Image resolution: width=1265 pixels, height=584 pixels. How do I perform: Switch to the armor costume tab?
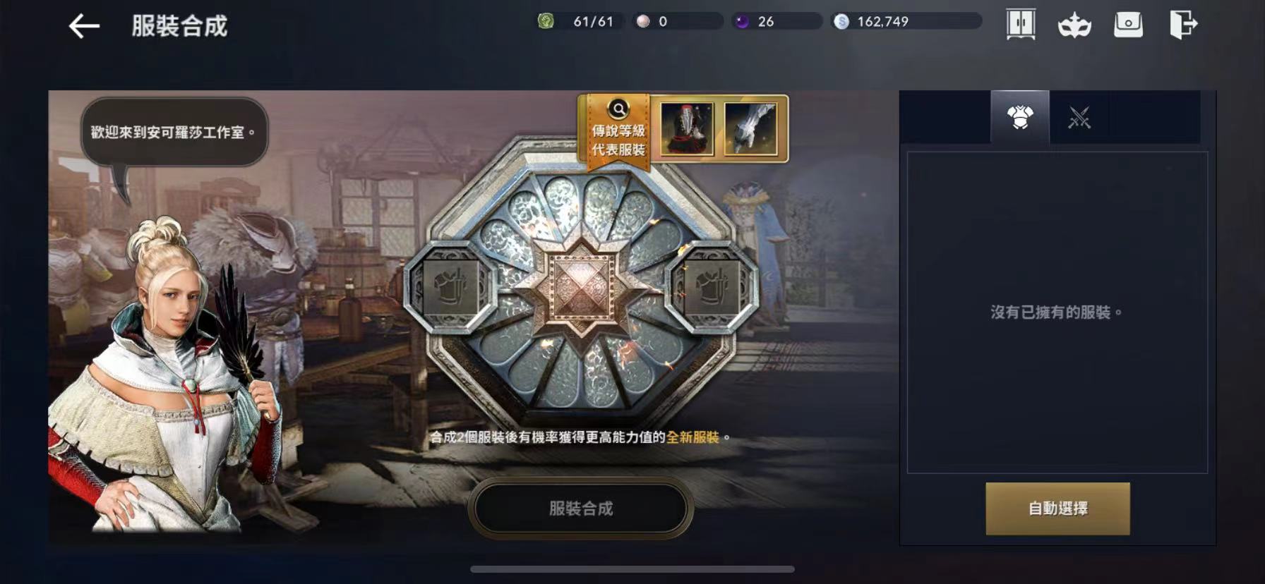1020,117
